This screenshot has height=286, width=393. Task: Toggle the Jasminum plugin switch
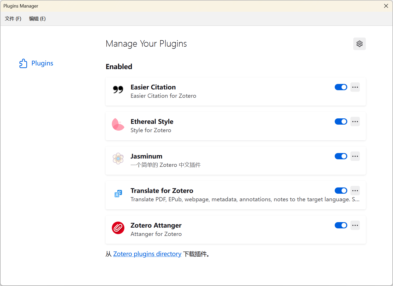click(341, 156)
